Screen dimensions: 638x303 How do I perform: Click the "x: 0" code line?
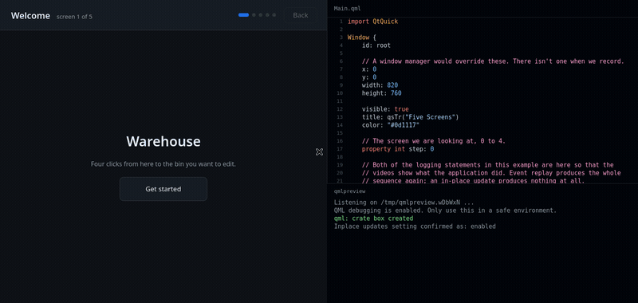point(369,69)
